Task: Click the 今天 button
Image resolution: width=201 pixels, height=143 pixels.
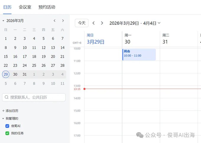Action: pyautogui.click(x=82, y=23)
